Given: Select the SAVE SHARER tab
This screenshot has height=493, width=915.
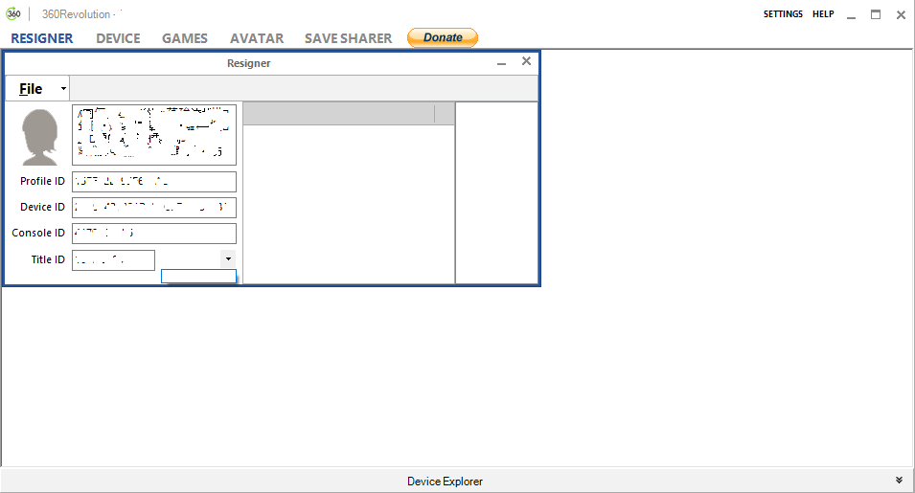Looking at the screenshot, I should 348,38.
